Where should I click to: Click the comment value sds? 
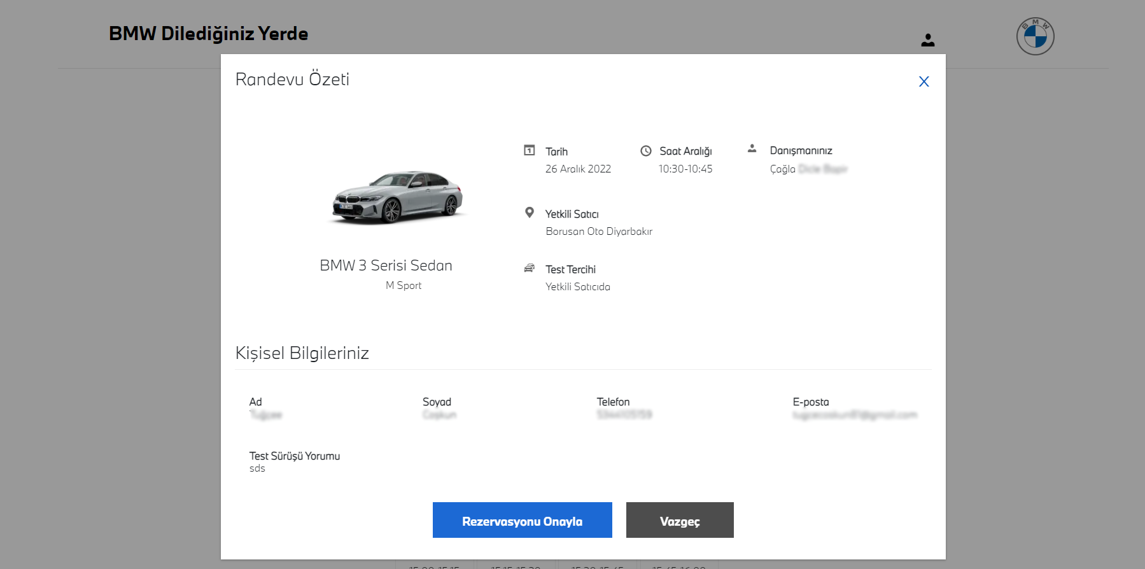click(257, 468)
